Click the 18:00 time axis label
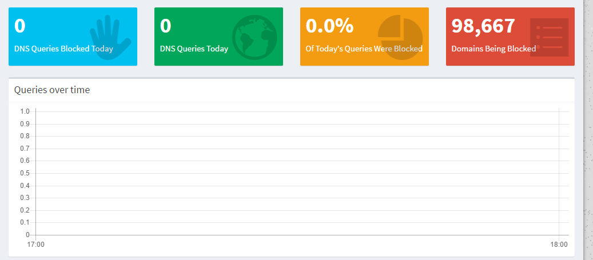 [x=559, y=245]
